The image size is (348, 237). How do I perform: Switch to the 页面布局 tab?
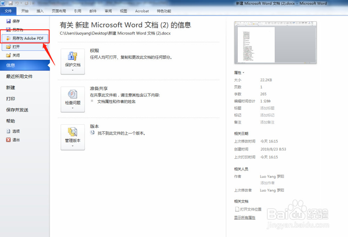pyautogui.click(x=59, y=11)
